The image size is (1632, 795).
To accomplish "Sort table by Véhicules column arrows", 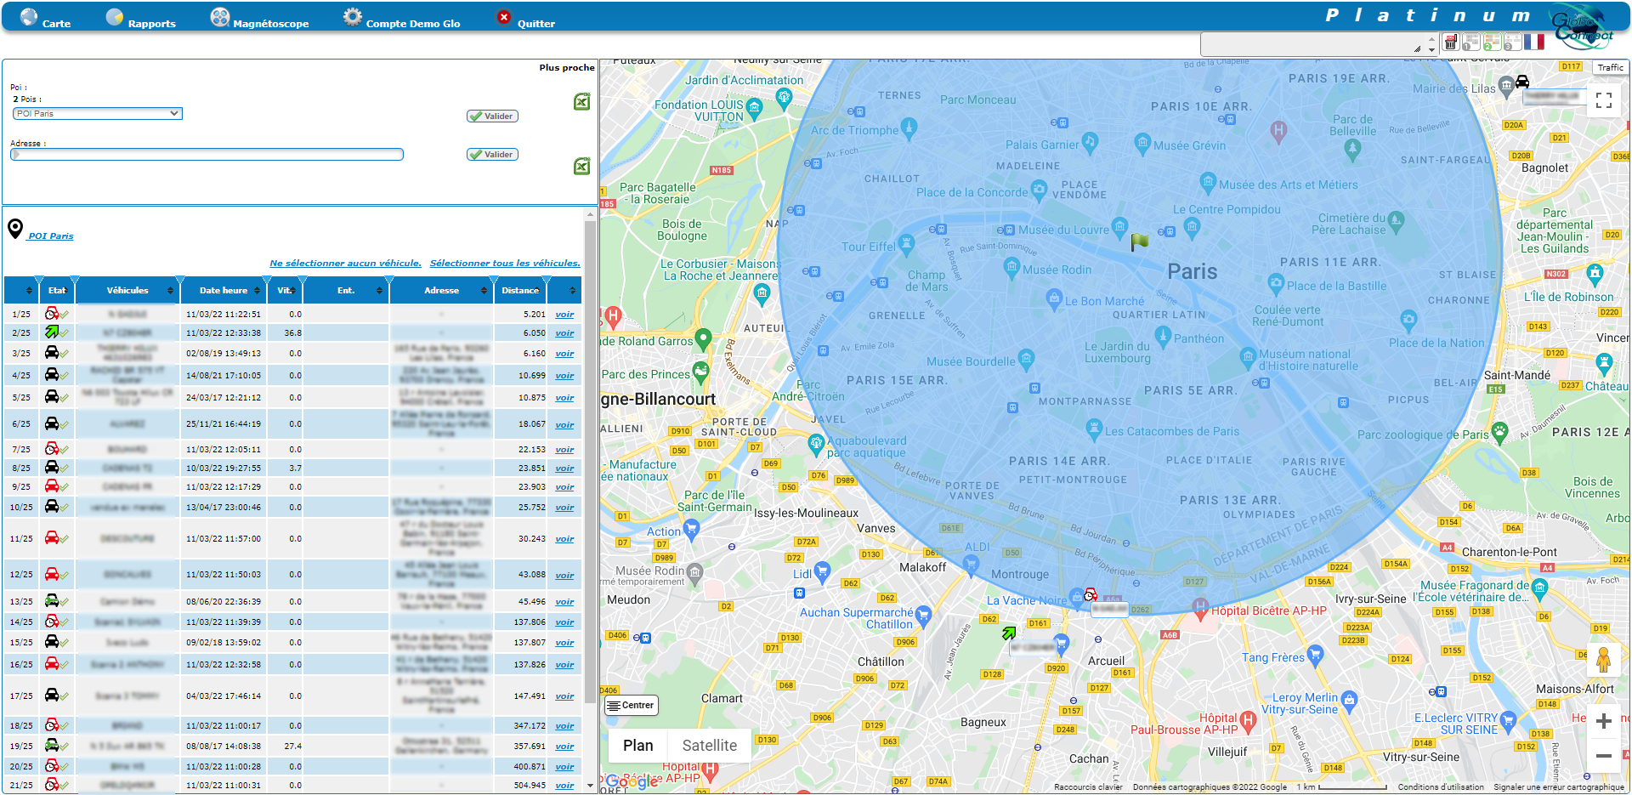I will point(170,291).
